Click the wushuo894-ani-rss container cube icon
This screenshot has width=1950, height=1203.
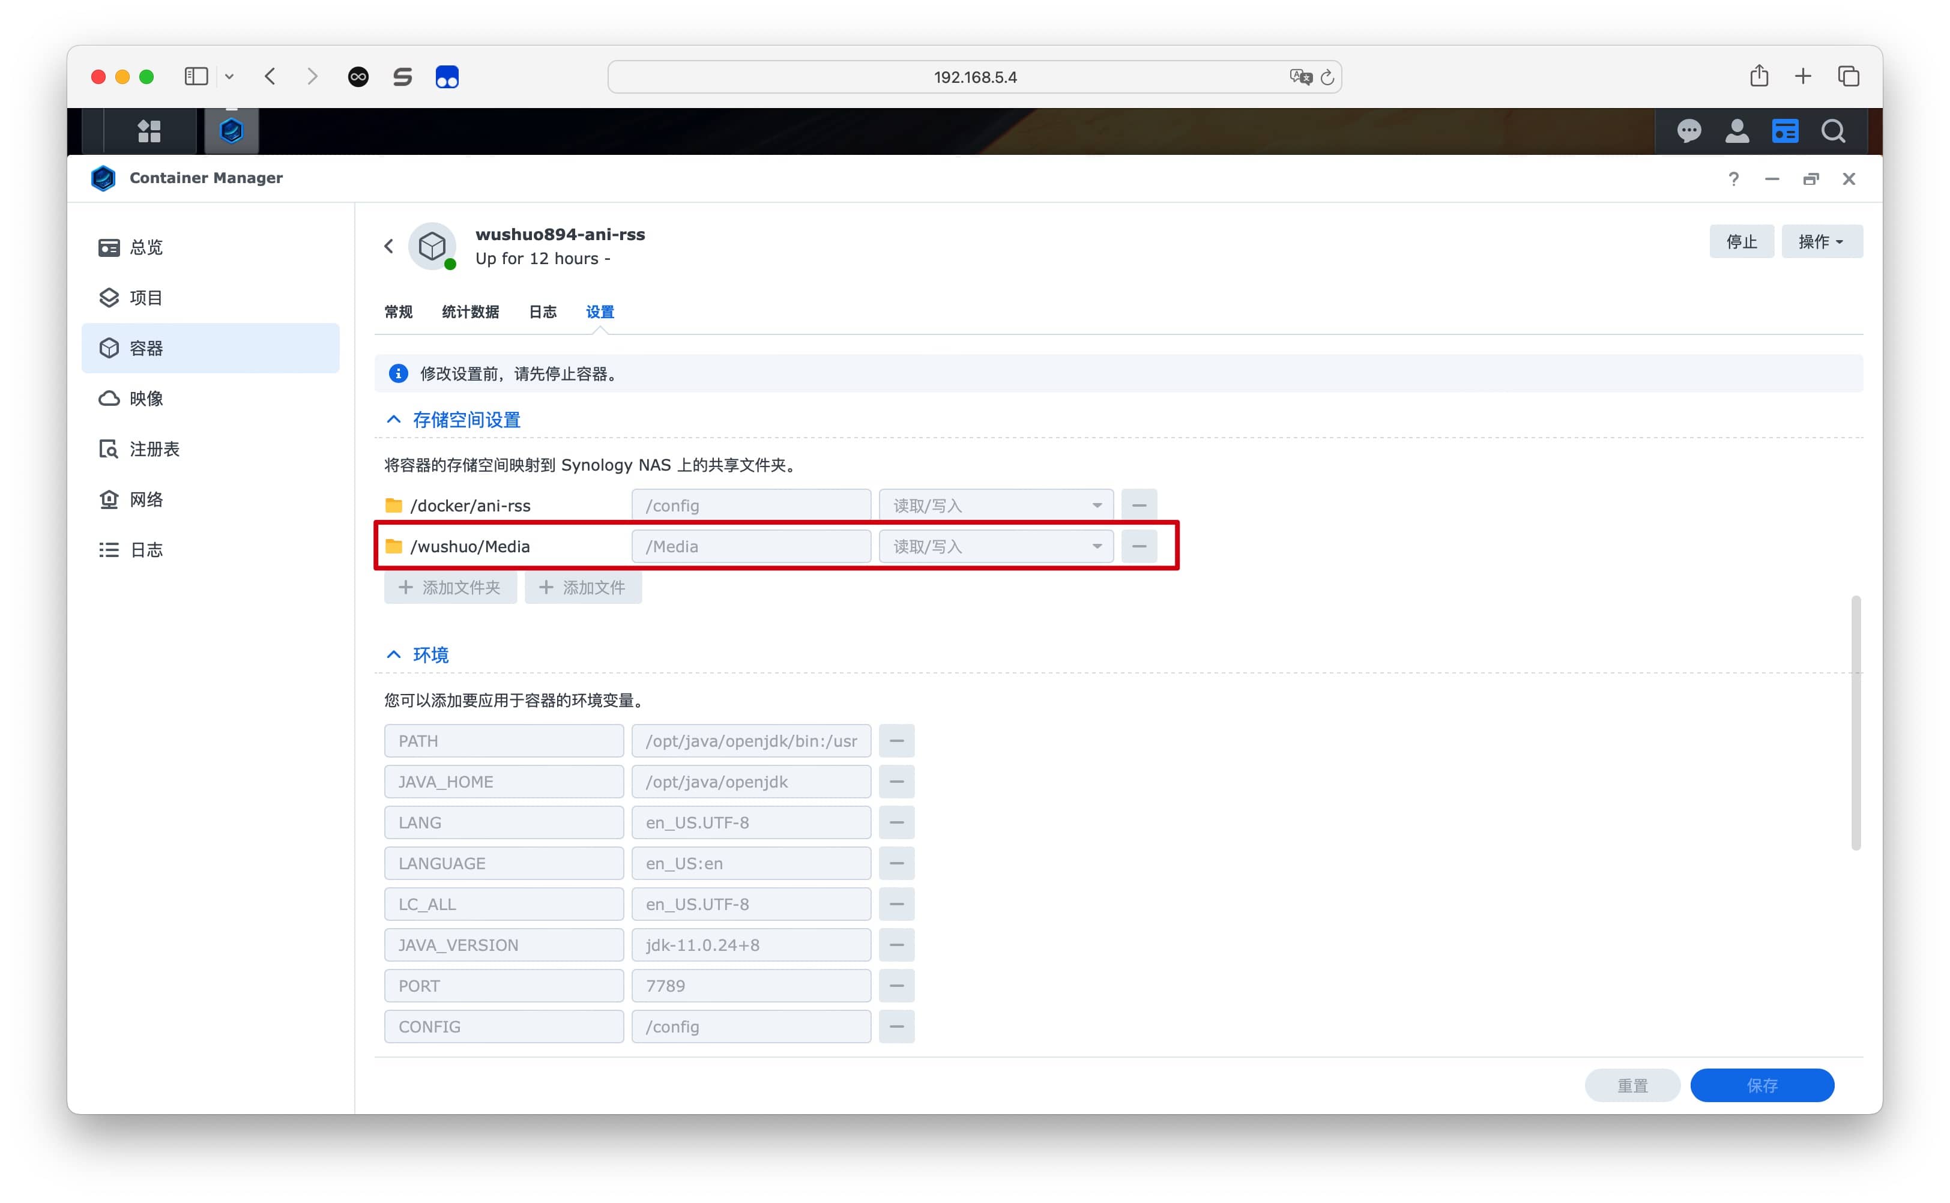pos(432,246)
